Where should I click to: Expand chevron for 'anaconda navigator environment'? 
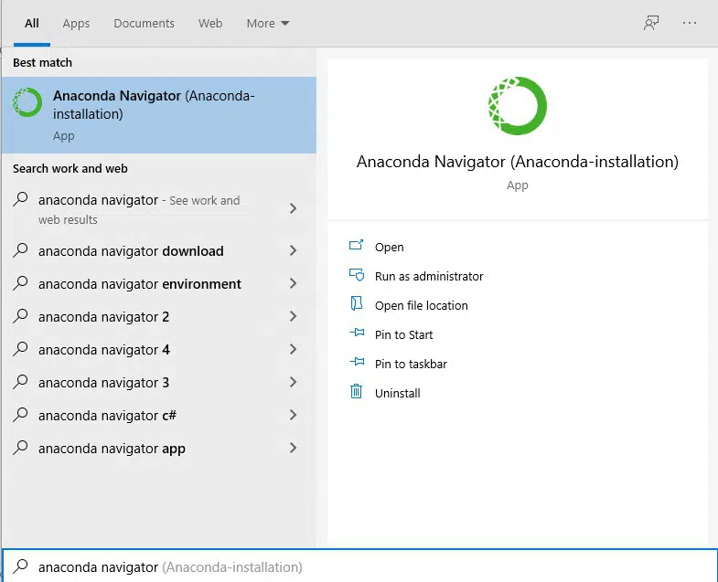pos(293,283)
